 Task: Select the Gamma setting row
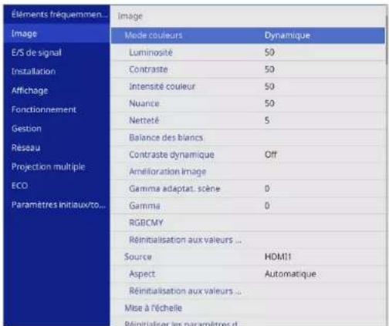248,206
